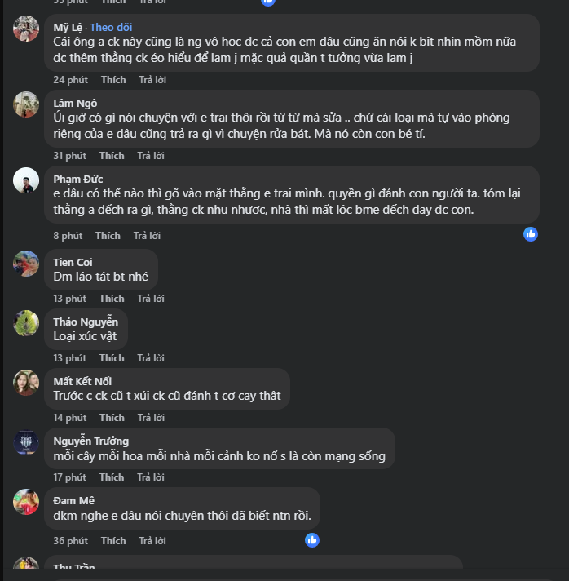Open Mất Kết Nối's avatar

[26, 383]
